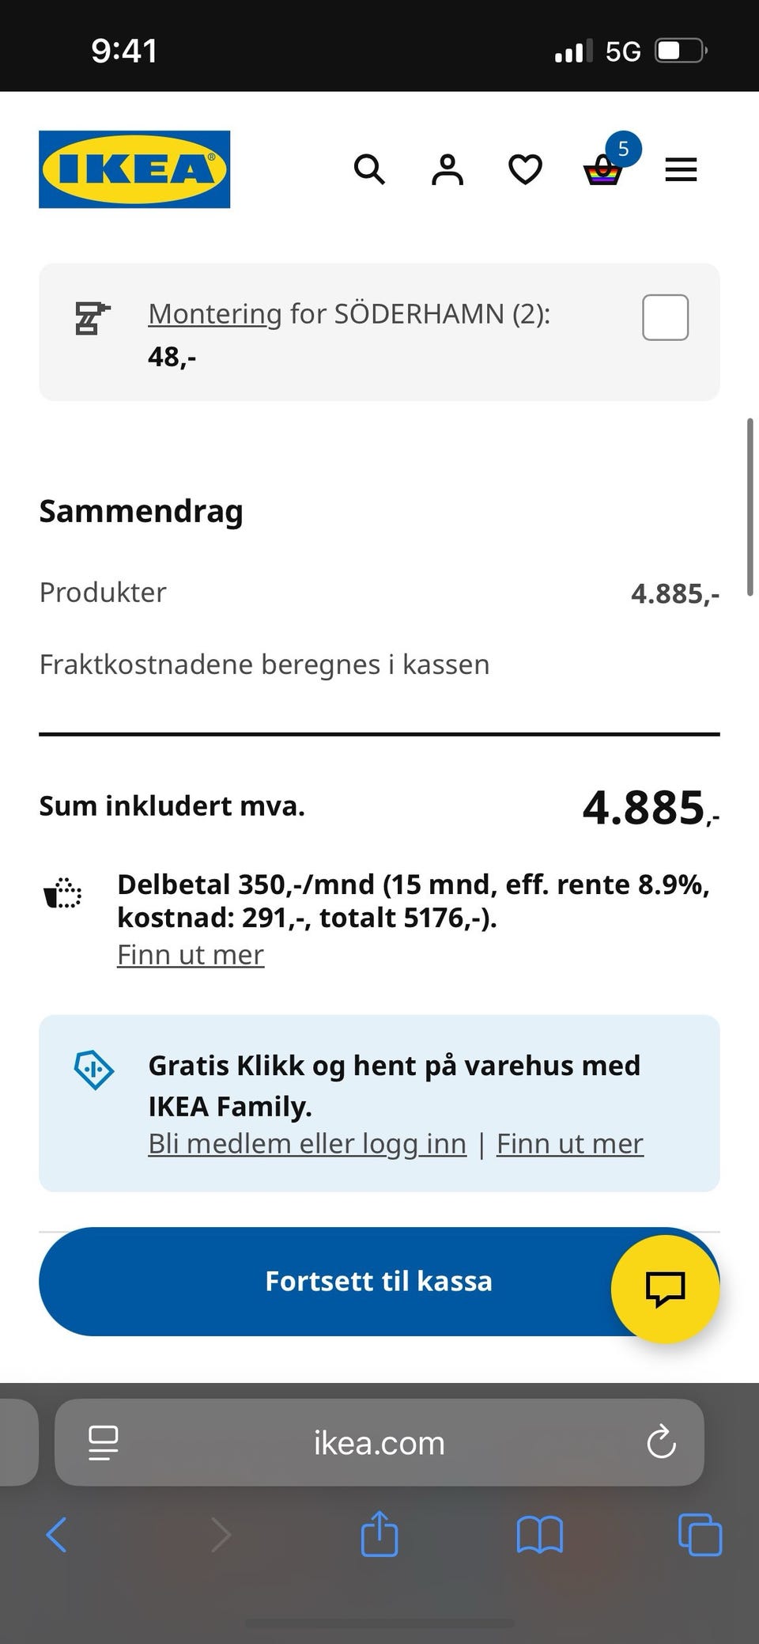This screenshot has width=759, height=1644.
Task: Follow the Montering link
Action: pyautogui.click(x=214, y=314)
